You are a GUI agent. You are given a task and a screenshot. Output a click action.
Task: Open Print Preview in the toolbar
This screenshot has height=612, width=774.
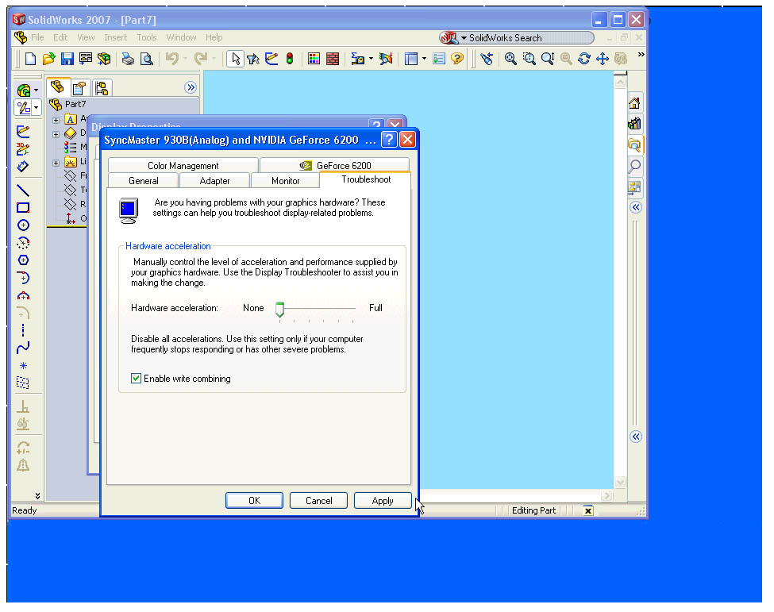click(147, 60)
